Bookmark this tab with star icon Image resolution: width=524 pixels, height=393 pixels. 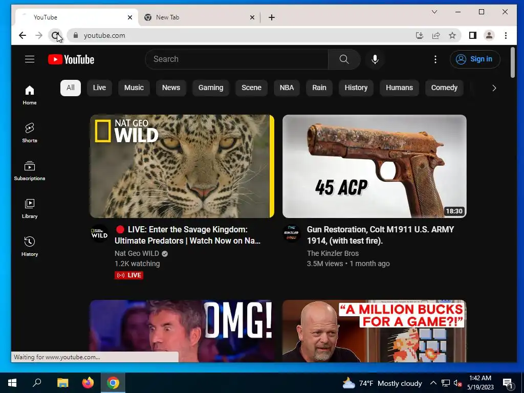(452, 35)
